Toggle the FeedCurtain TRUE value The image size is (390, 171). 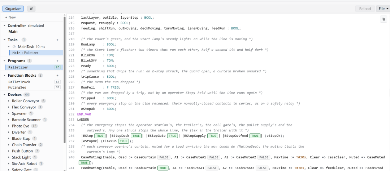click(163, 168)
